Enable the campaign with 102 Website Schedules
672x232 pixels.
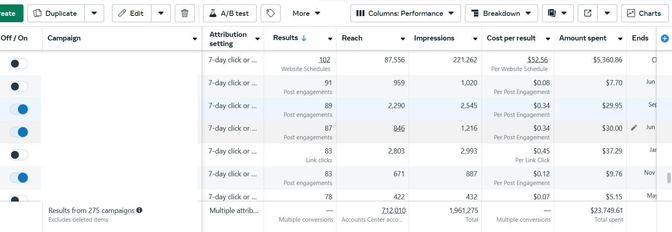pos(19,63)
